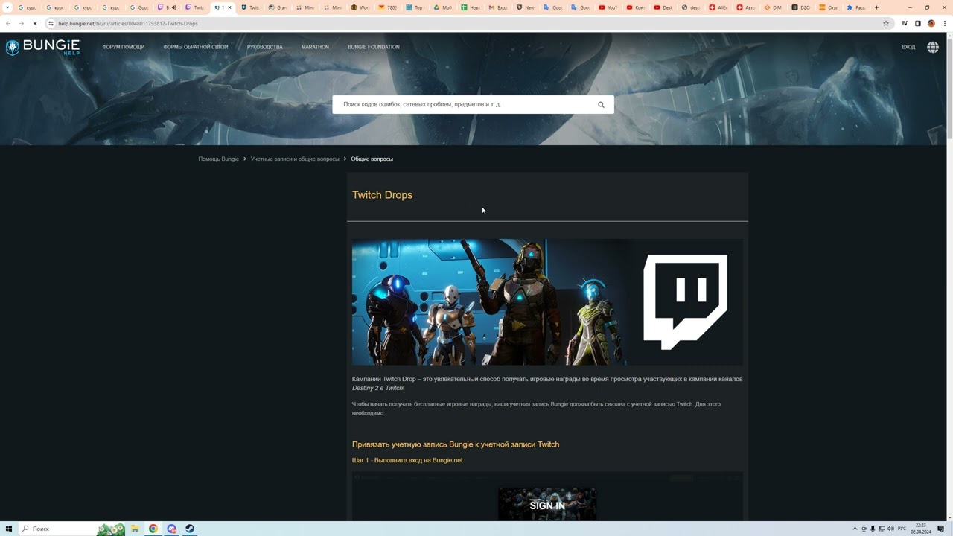The height and width of the screenshot is (536, 953).
Task: Switch to the AliExpress tab
Action: coord(718,7)
